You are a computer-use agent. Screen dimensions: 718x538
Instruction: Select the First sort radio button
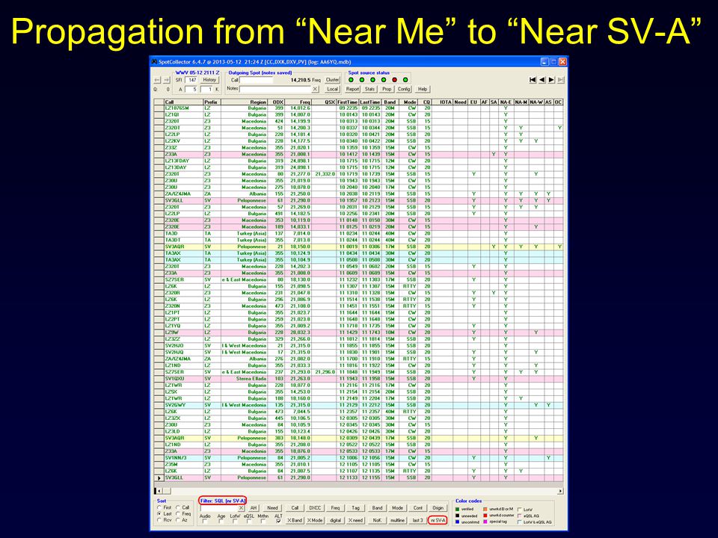(x=159, y=507)
